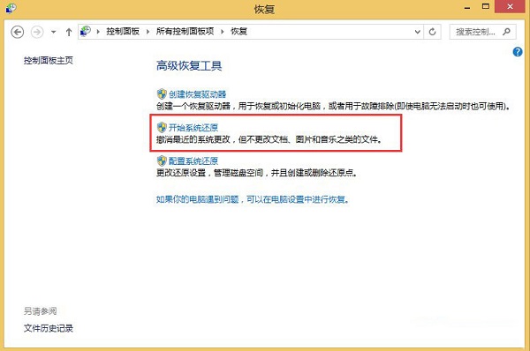Open the recent locations dropdown arrow
The height and width of the screenshot is (351, 530).
53,32
